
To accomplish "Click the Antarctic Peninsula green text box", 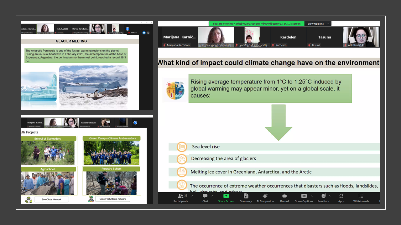I will 76,56.
